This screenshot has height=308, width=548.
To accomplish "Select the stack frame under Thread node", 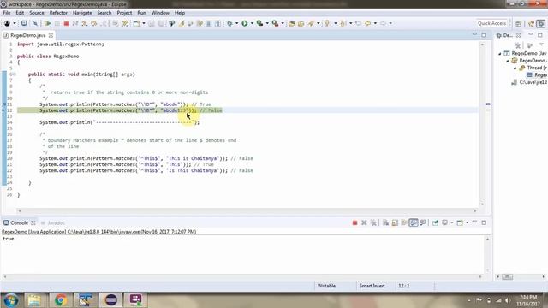I will pyautogui.click(x=537, y=75).
